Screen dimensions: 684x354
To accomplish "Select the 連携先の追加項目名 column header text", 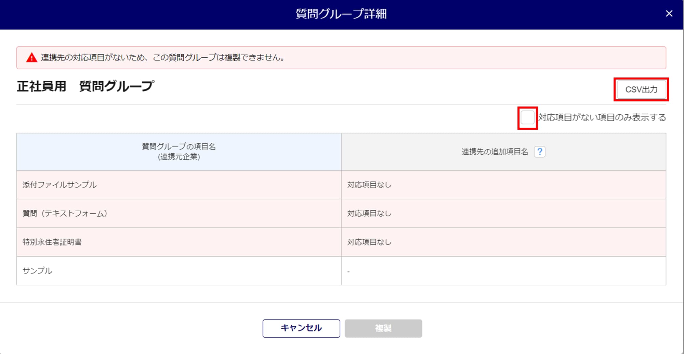I will [495, 152].
